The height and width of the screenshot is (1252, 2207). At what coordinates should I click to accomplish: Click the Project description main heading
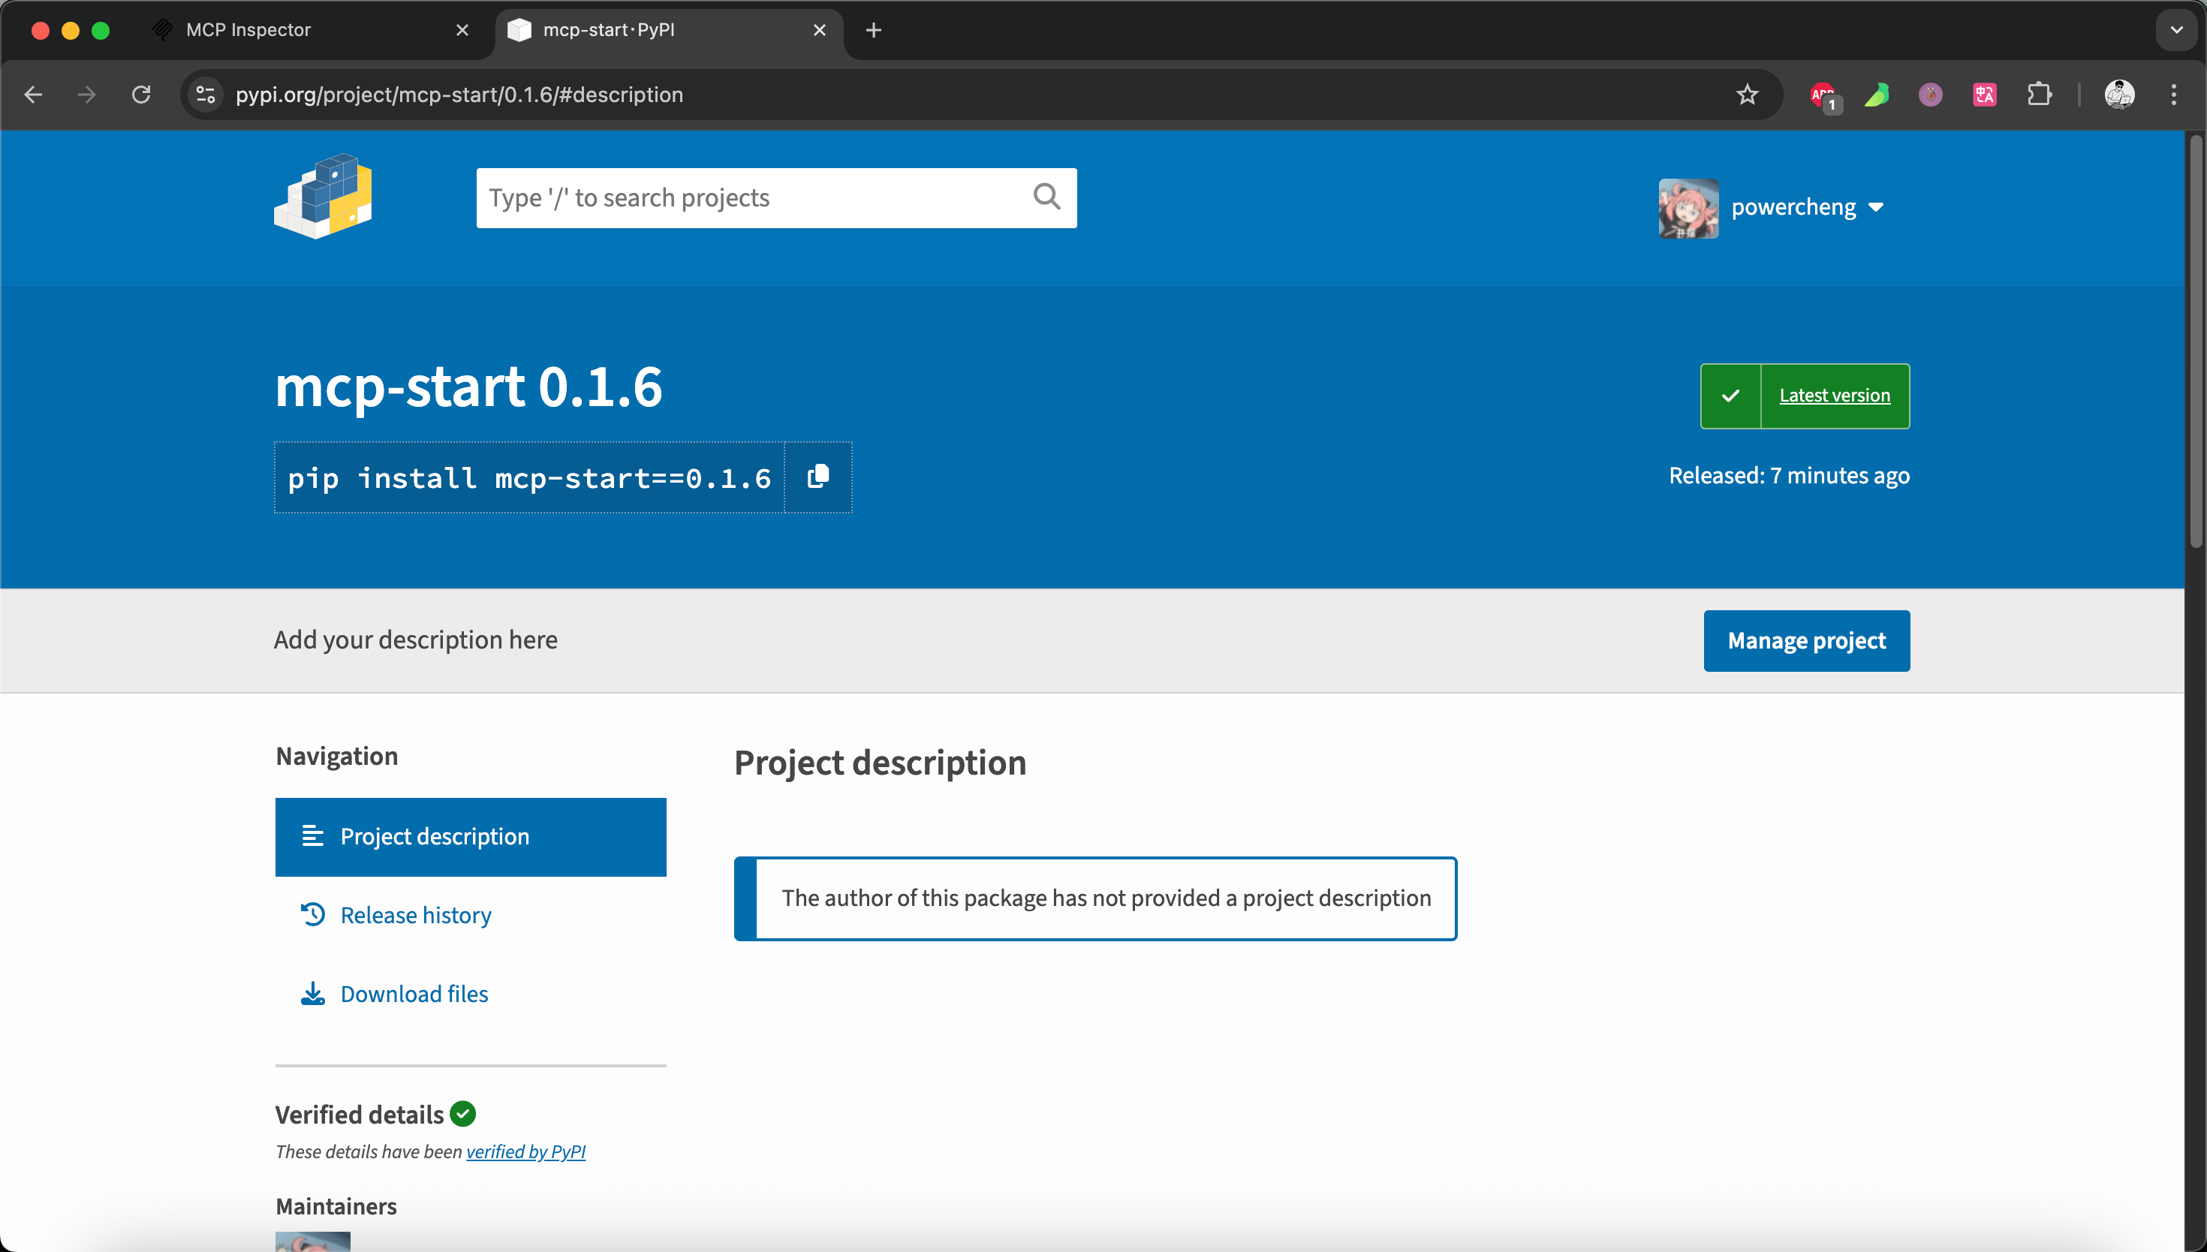click(880, 763)
